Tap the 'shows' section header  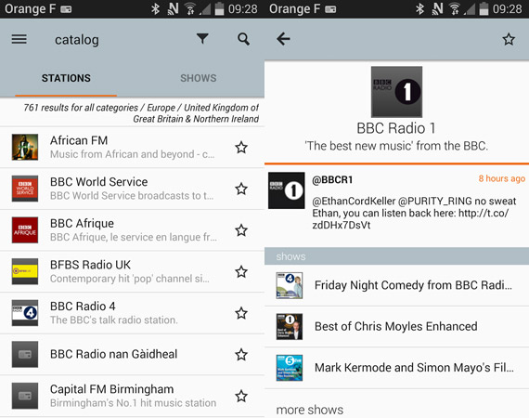(x=397, y=256)
